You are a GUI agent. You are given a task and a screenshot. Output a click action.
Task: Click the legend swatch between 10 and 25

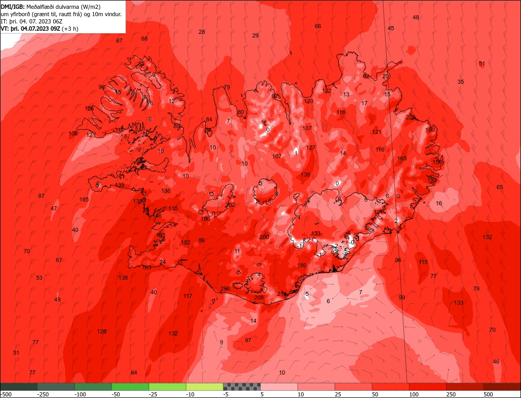tap(316, 387)
